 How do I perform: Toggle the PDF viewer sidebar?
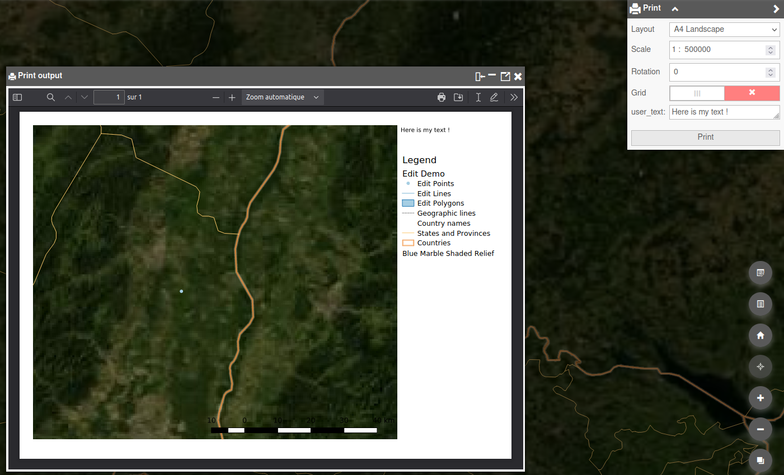(17, 97)
